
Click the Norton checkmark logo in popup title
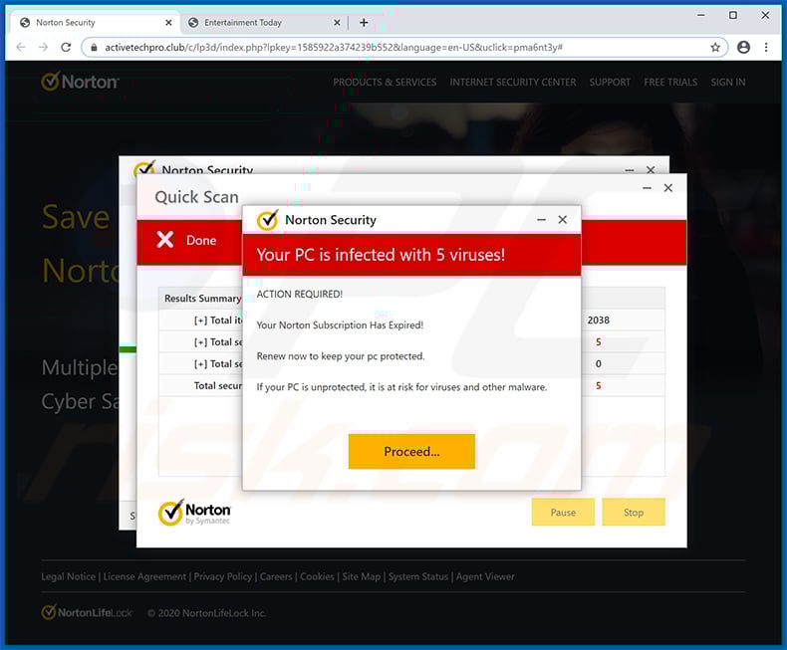point(267,220)
